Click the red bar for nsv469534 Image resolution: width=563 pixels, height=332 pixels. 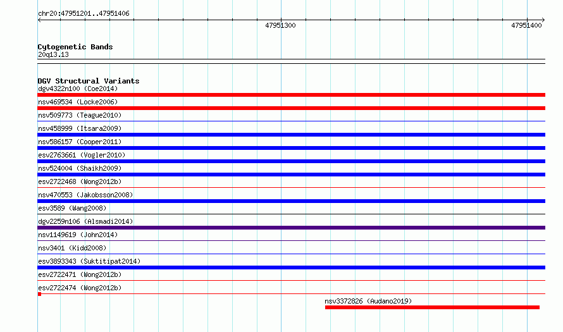[x=291, y=108]
